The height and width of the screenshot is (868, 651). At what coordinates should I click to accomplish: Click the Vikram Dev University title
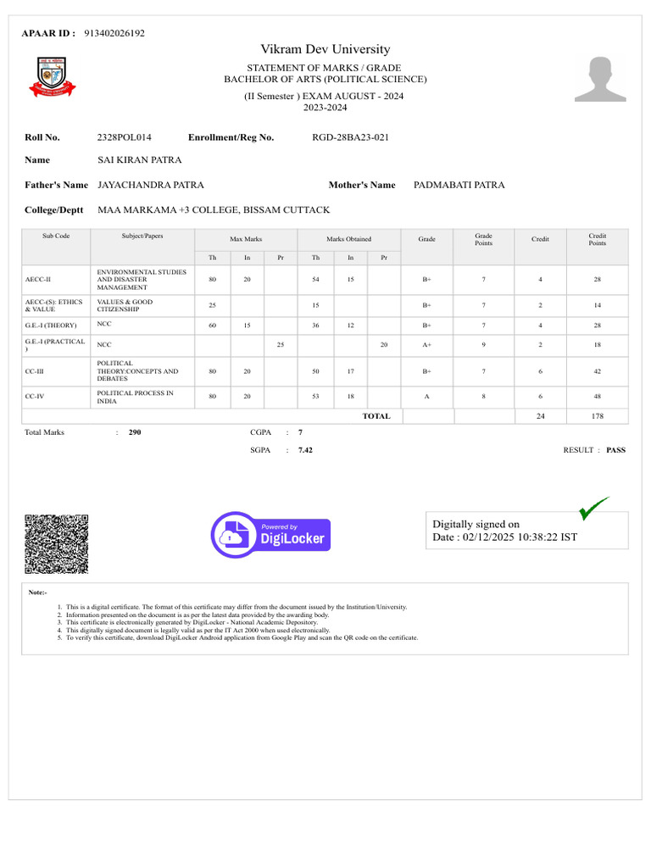(325, 49)
